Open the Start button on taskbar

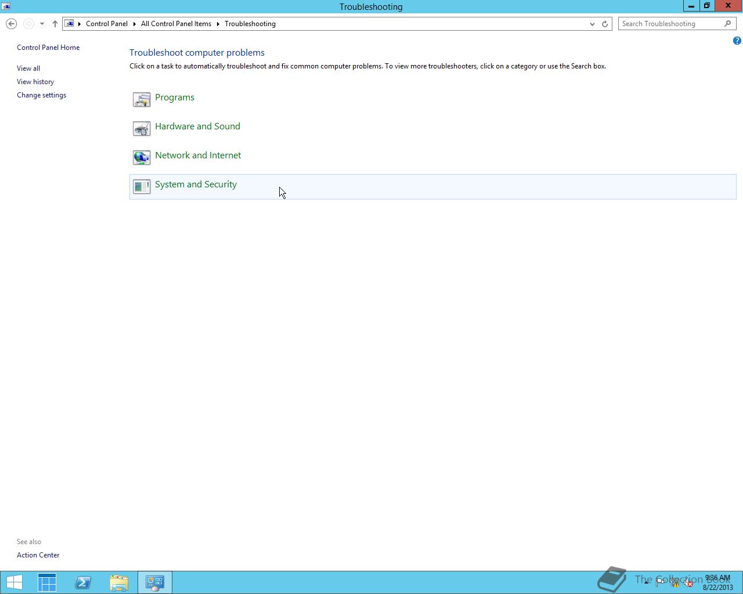pyautogui.click(x=15, y=582)
